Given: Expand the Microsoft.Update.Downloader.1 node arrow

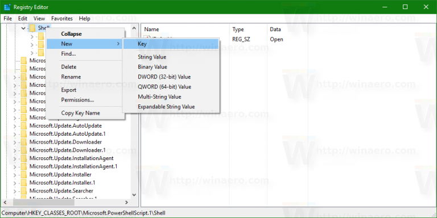Looking at the screenshot, I should (x=15, y=150).
